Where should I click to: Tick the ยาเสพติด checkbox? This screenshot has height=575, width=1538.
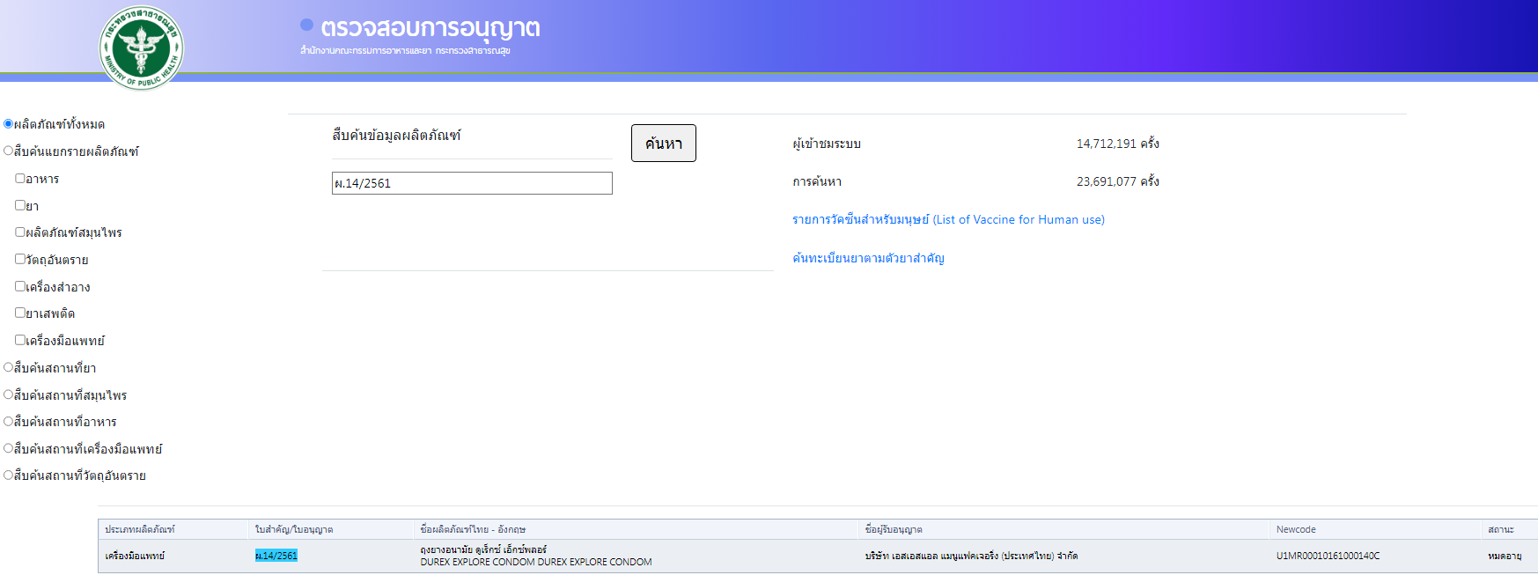20,313
